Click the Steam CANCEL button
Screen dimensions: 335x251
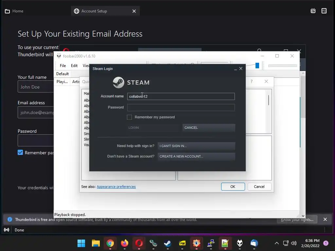coord(209,128)
